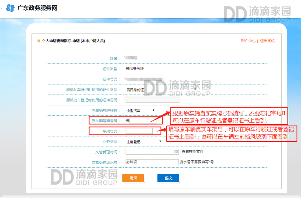Click the 流水号不需要填写*号 hint text

pos(197,162)
